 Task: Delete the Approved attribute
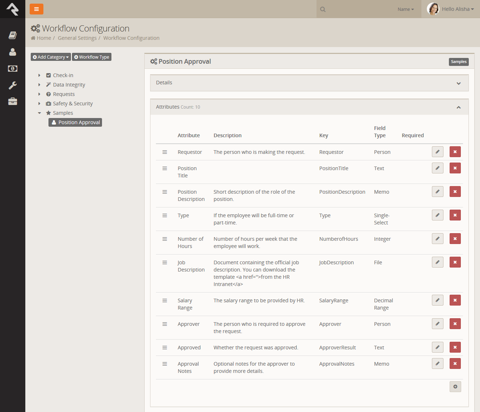(455, 347)
